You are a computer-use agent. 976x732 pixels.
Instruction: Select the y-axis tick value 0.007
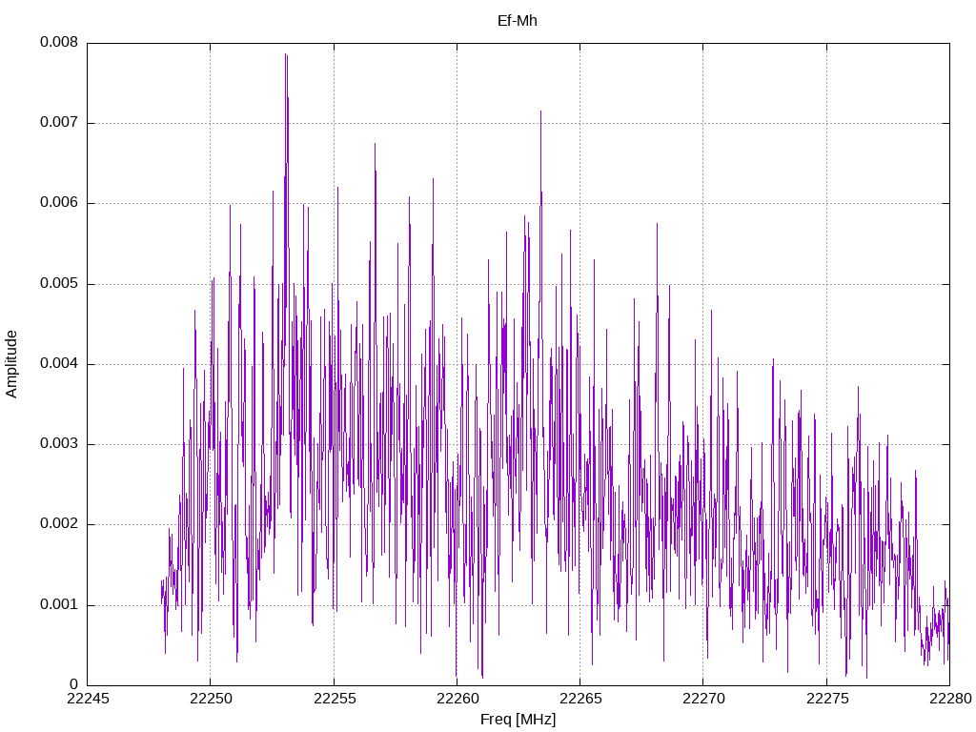tap(59, 123)
